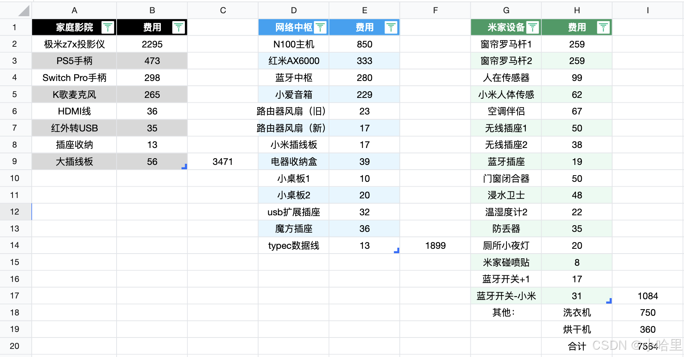
Task: Select the total 3471 cell
Action: 223,162
